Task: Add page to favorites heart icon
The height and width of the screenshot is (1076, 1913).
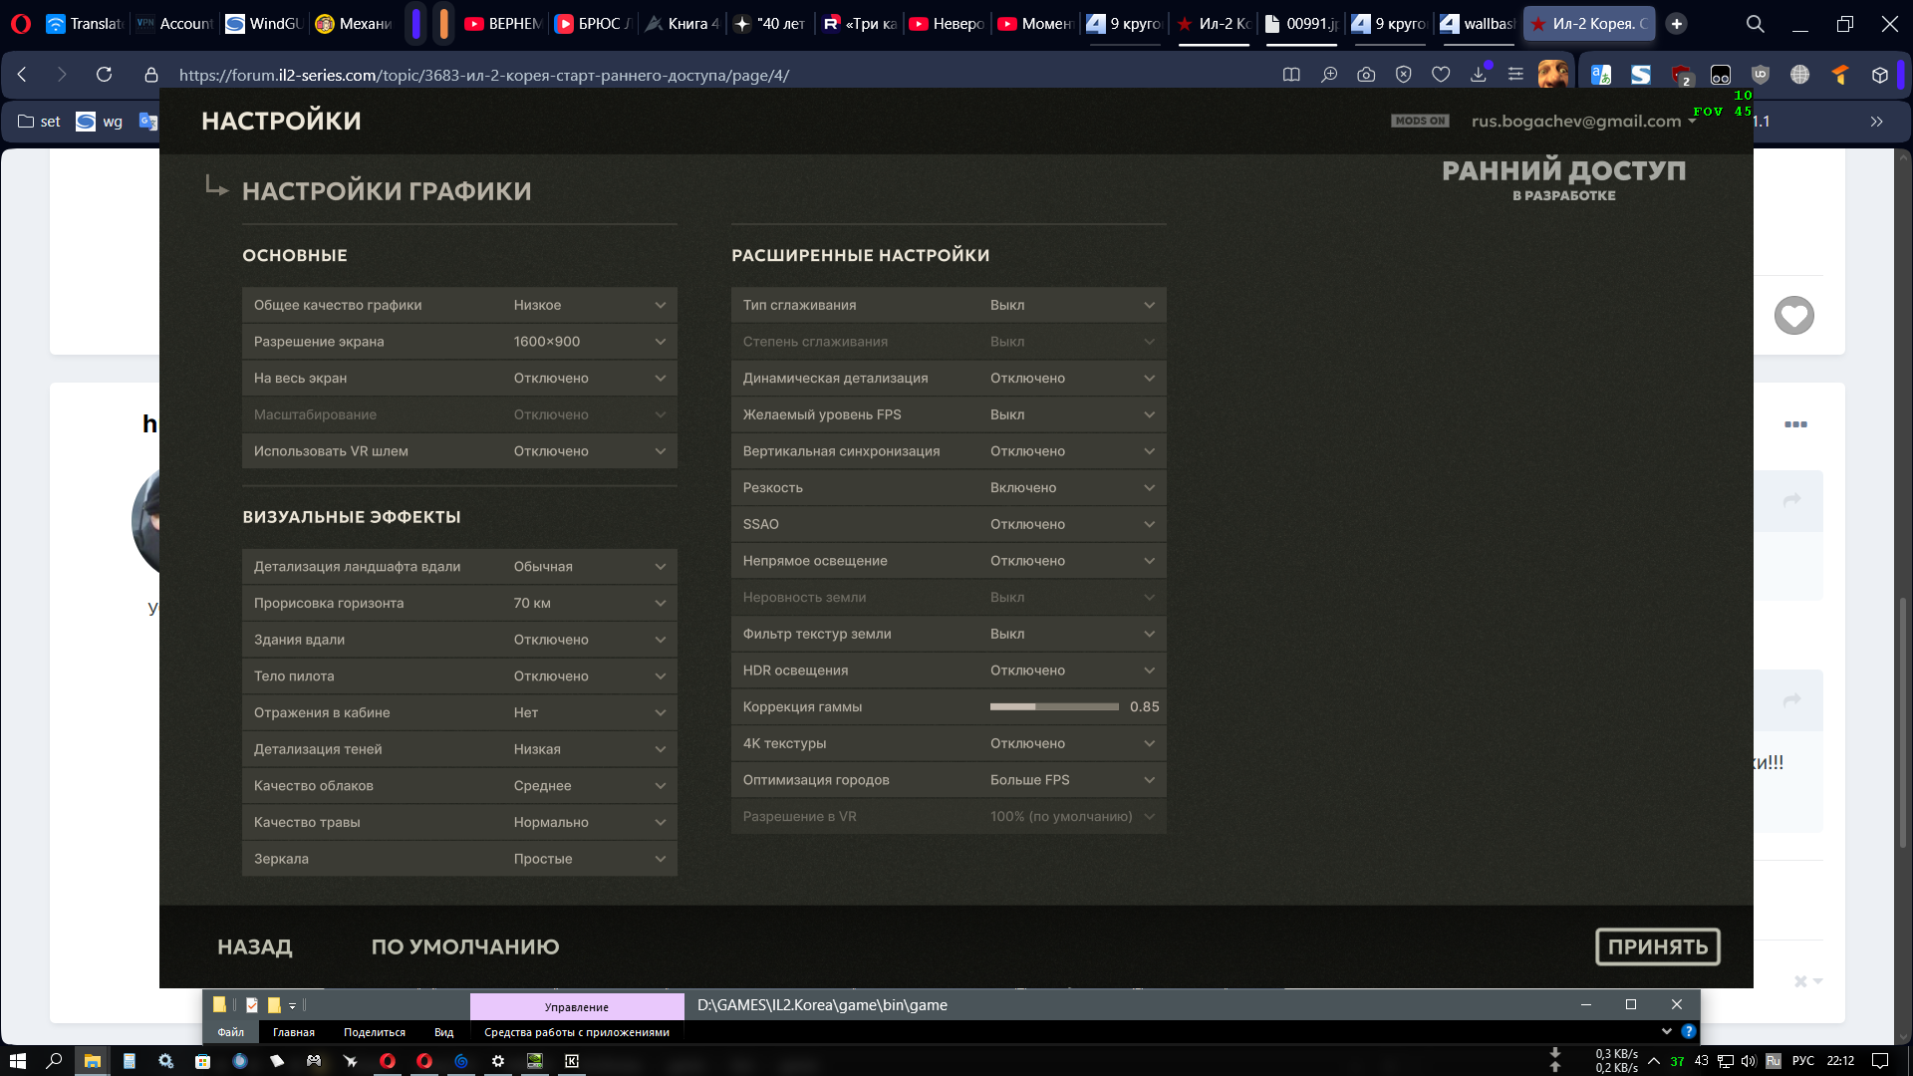Action: point(1441,75)
